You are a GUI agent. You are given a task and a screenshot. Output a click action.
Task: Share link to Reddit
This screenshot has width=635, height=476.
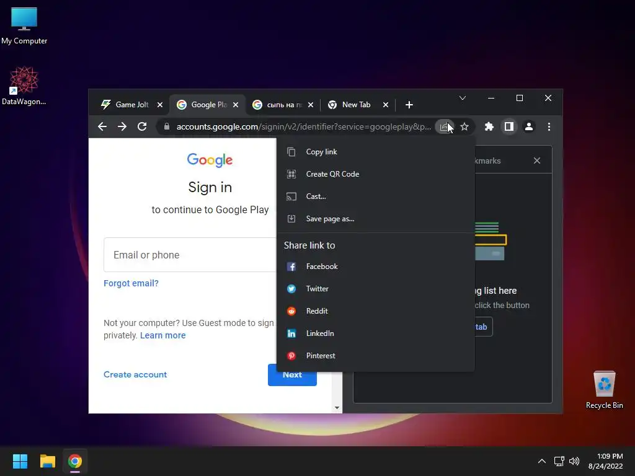375,311
